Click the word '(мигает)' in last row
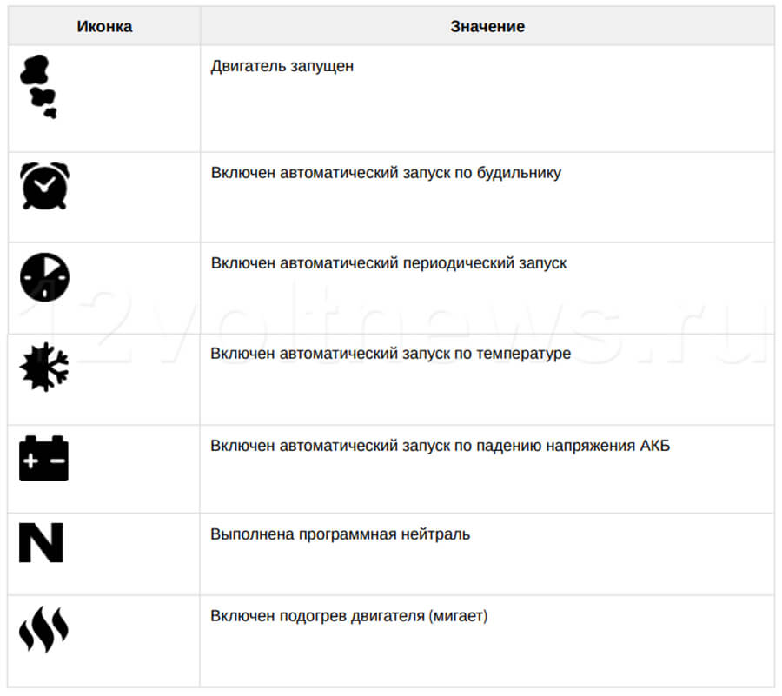Image resolution: width=782 pixels, height=696 pixels. tap(458, 616)
